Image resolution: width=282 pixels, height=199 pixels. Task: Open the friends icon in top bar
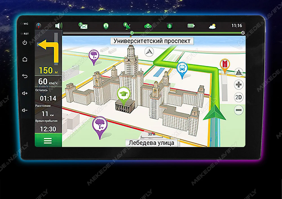click(106, 26)
